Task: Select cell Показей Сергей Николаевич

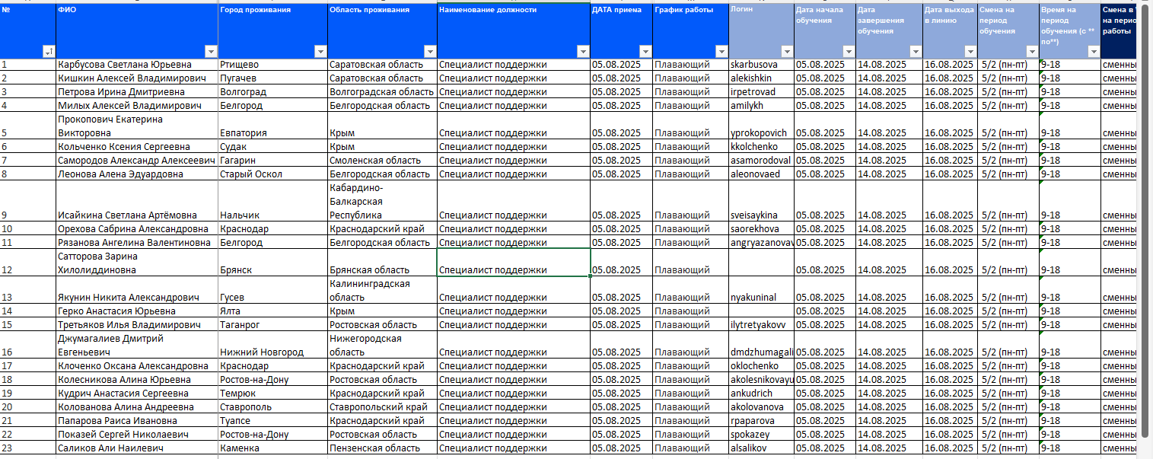Action: point(137,435)
